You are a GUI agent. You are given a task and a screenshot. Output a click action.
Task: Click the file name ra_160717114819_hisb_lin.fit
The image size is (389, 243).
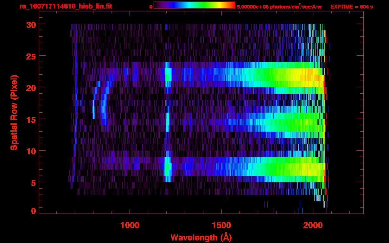(66, 6)
